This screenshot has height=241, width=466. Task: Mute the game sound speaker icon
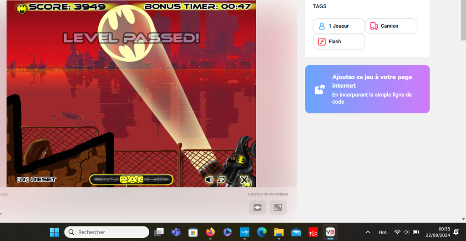point(209,179)
